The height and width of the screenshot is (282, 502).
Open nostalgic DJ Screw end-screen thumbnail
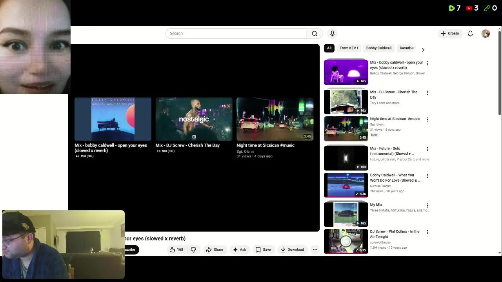(194, 119)
